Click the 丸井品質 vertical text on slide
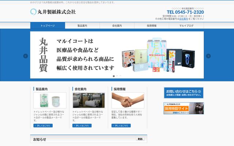Viewport: 234px width, 146px height. tap(43, 55)
